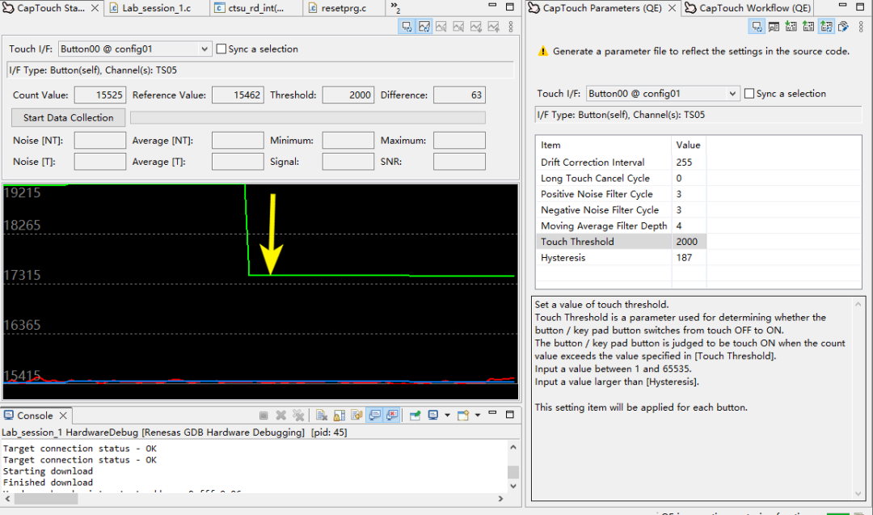Click the Threshold field showing 2000
This screenshot has height=515, width=873.
[x=348, y=95]
